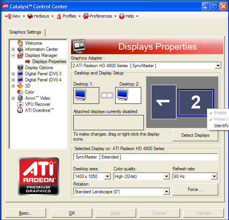Screen dimensions: 229x220
Task: Open the Rotation dropdown
Action: [x=166, y=191]
